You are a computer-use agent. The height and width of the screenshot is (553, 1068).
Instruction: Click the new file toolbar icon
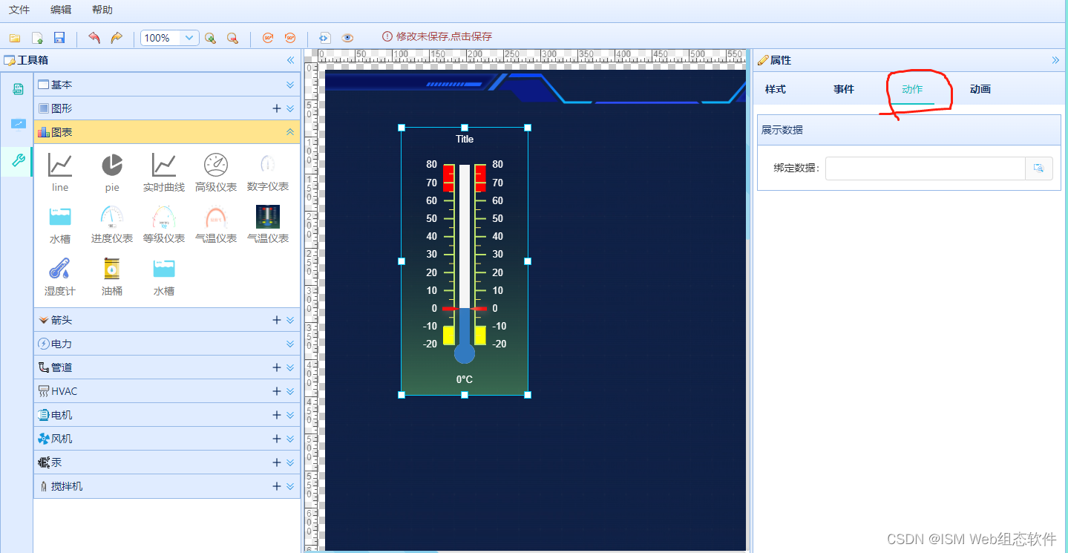point(37,38)
